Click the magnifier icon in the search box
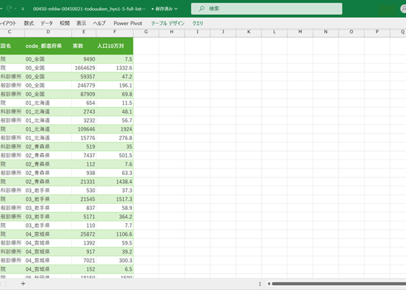Image resolution: width=406 pixels, height=290 pixels. coord(201,9)
